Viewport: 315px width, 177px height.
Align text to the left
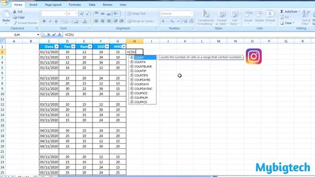(96, 21)
